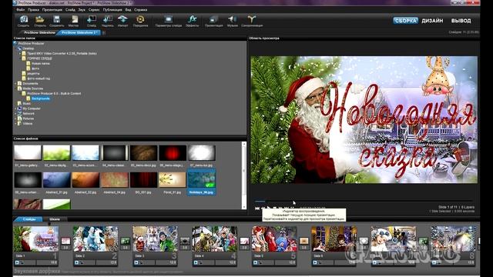This screenshot has width=493, height=277.
Task: Select the ProShow Producer root tree item
Action: (x=31, y=43)
